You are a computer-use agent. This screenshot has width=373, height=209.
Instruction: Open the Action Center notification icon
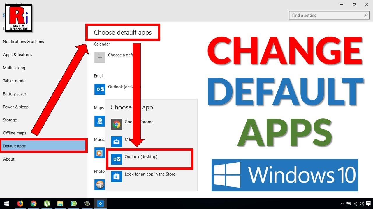(x=368, y=203)
